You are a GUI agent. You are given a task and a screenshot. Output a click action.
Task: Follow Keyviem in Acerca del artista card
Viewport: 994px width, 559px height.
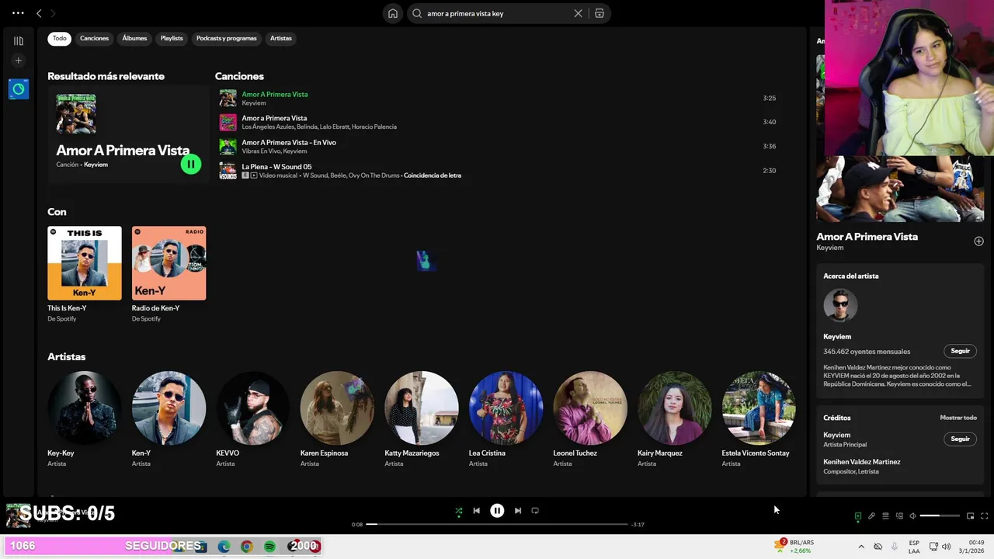[960, 351]
